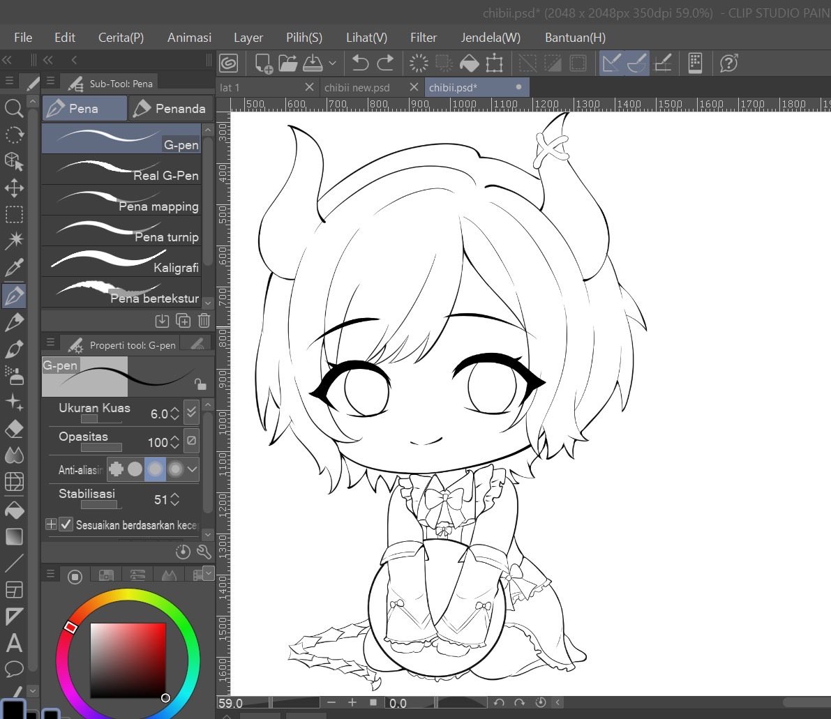Select the Auto select magic wand tool

pyautogui.click(x=14, y=240)
